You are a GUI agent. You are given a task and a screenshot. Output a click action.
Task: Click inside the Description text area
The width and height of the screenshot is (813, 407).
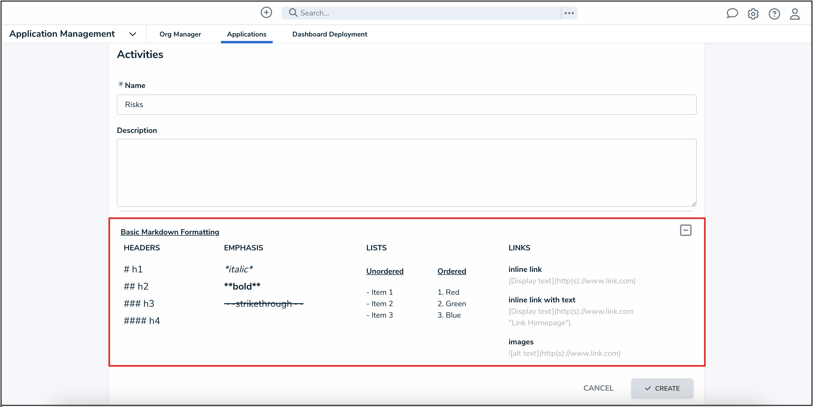tap(406, 173)
